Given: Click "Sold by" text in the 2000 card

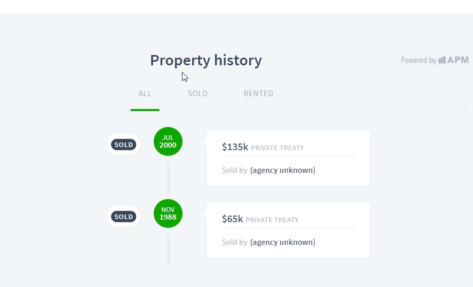Looking at the screenshot, I should pos(234,170).
